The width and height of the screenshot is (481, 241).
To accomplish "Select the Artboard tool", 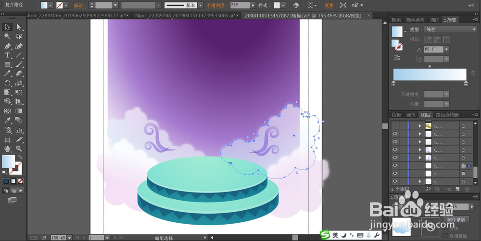I will tap(7, 140).
